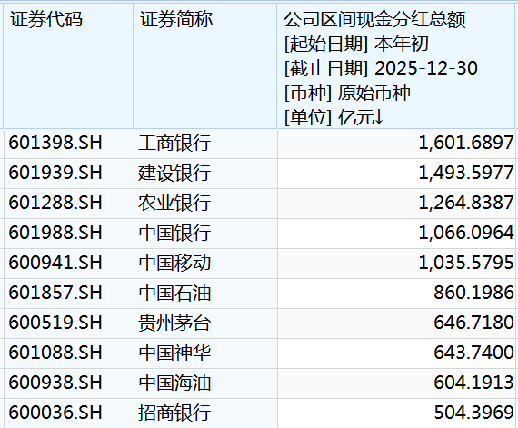Select code cell 601857.SH
Screen dimensions: 518x428
click(x=69, y=294)
